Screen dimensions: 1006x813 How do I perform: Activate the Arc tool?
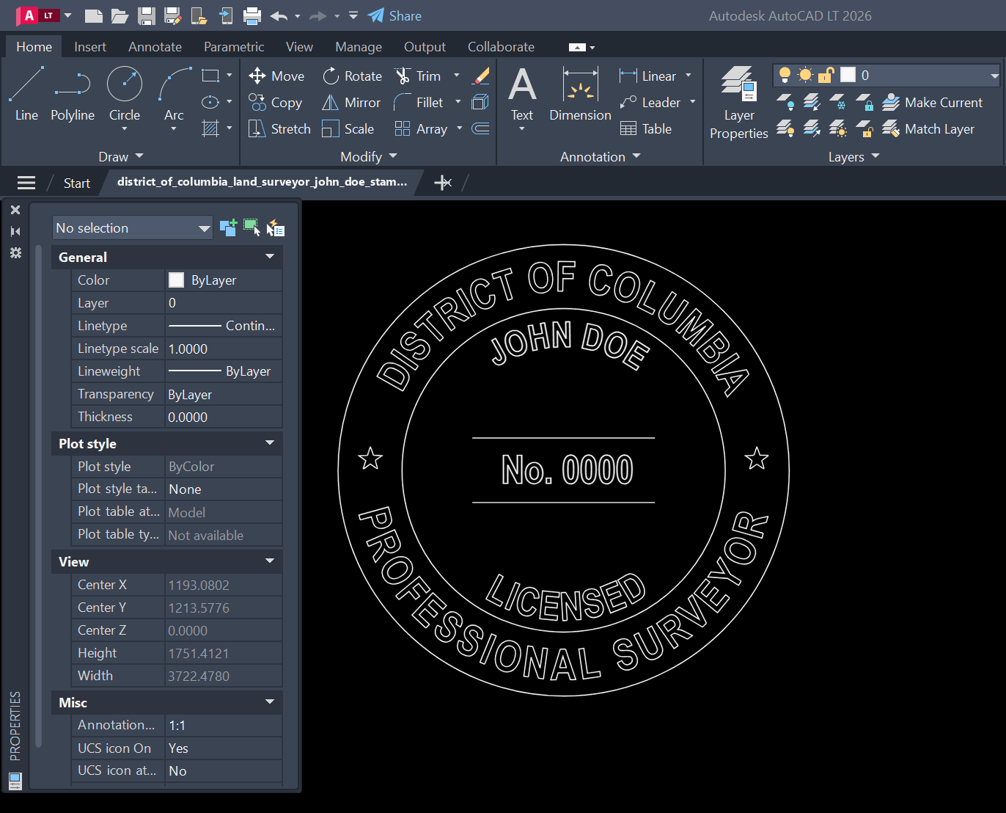174,94
